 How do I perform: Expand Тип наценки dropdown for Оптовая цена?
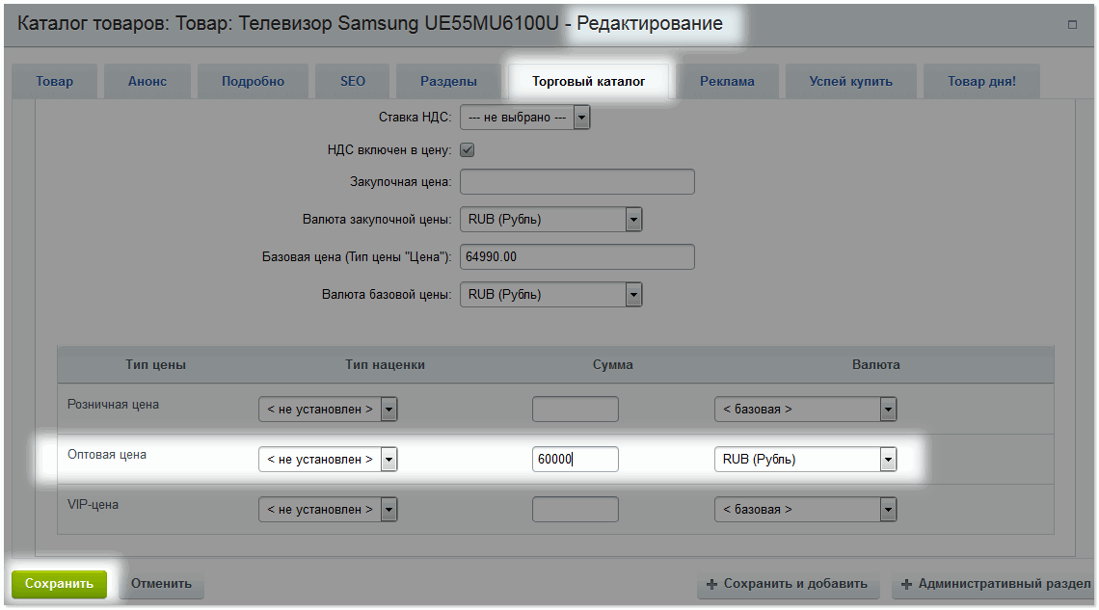coord(328,460)
